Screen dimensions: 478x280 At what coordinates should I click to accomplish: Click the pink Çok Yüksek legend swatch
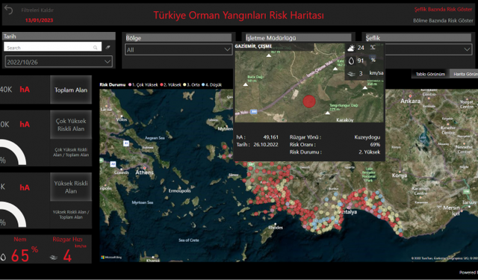point(130,84)
